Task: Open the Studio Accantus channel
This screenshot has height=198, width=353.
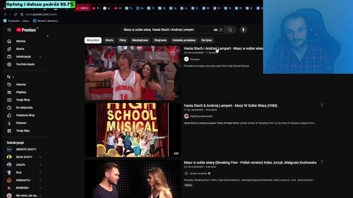Action: coord(199,174)
